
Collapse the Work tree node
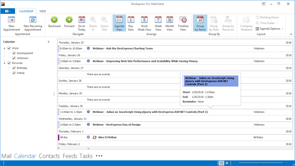tap(5, 48)
